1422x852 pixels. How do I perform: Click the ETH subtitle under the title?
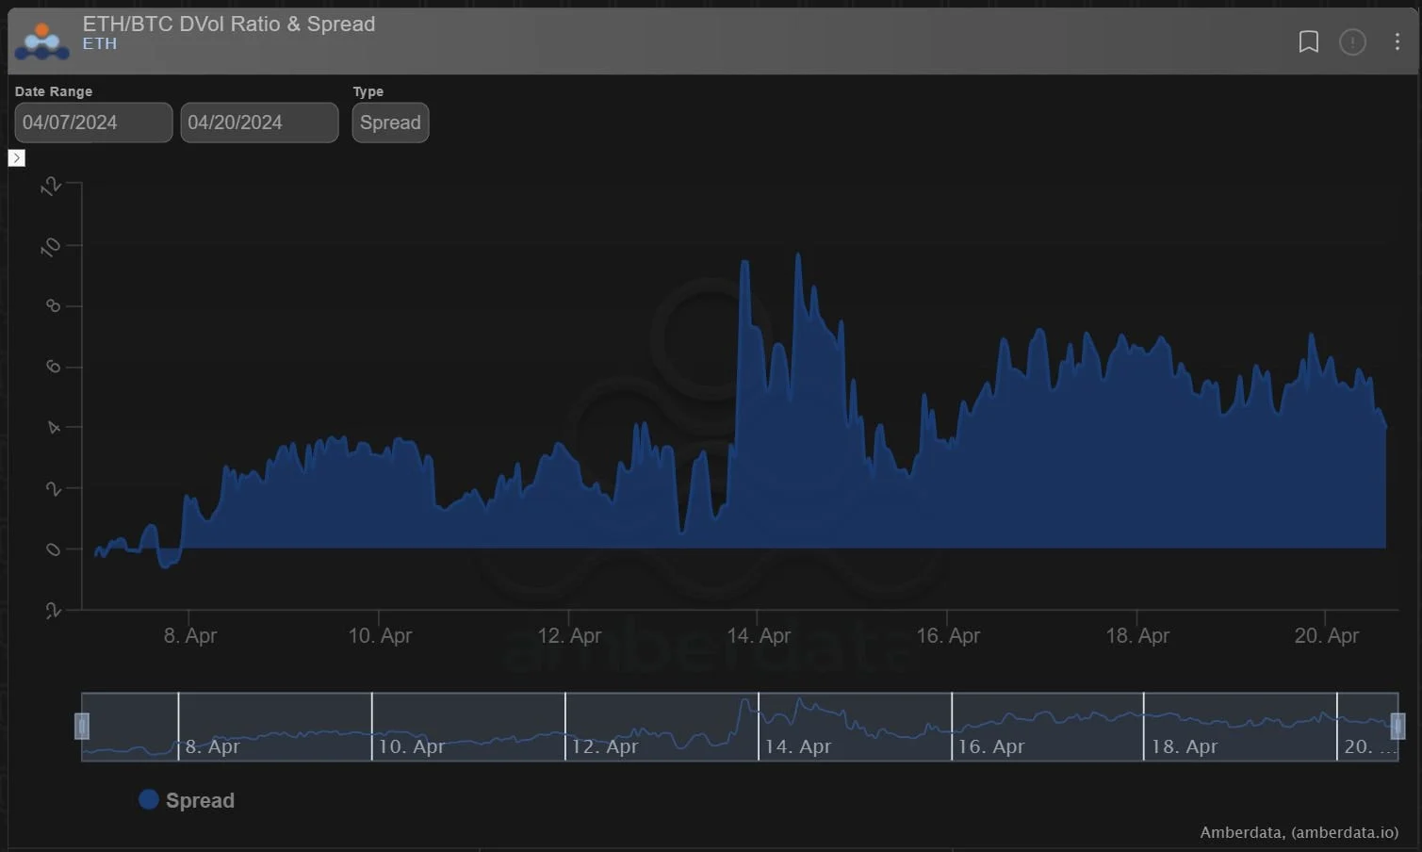(x=100, y=43)
